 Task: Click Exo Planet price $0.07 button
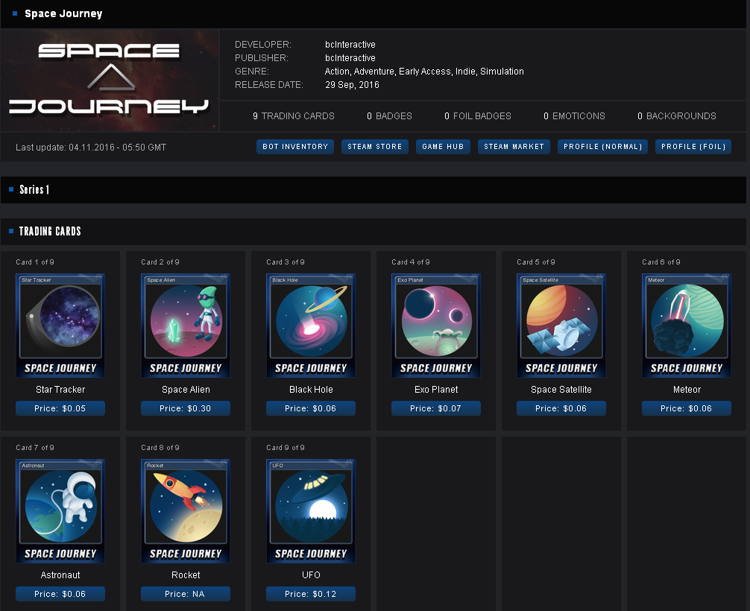436,408
